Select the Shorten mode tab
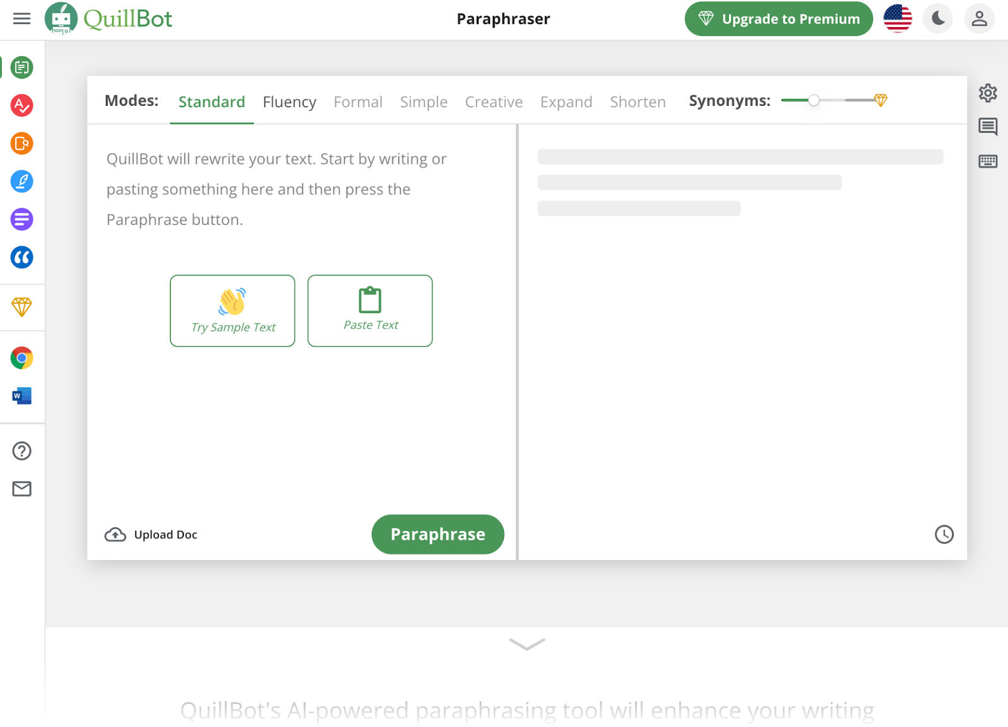 pyautogui.click(x=638, y=102)
